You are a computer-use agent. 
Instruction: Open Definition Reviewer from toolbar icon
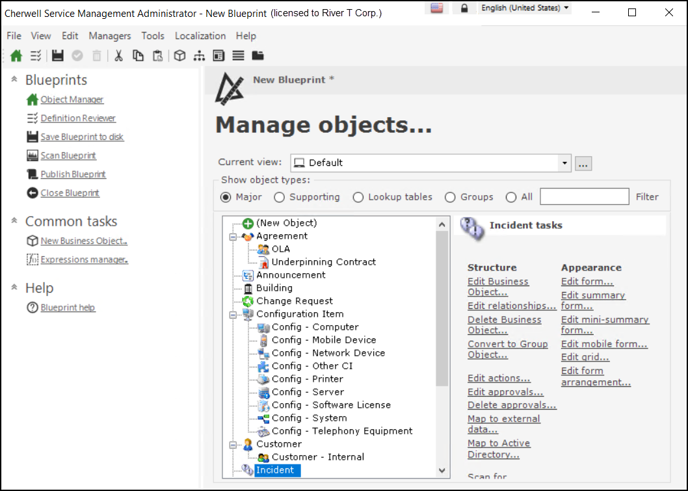click(36, 56)
